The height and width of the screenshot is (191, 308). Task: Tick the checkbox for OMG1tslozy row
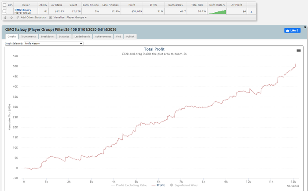pyautogui.click(x=4, y=11)
